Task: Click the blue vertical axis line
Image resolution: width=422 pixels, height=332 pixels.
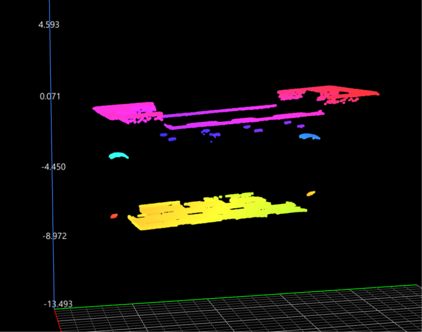Action: [x=51, y=197]
